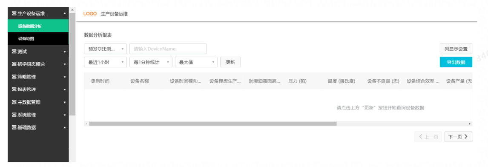Image resolution: width=488 pixels, height=167 pixels.
Task: Click the 更新 button
Action: pos(230,62)
